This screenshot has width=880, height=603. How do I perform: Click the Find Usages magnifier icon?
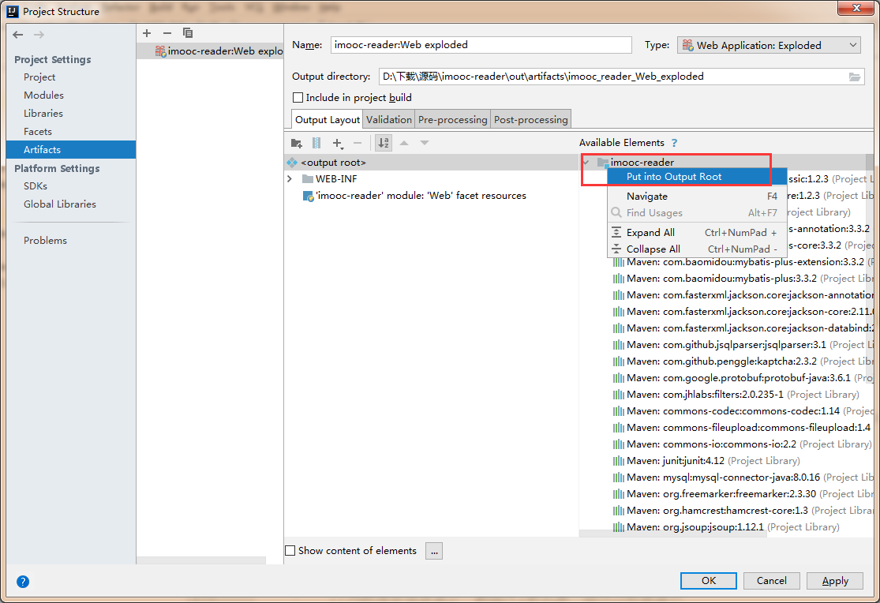click(616, 213)
